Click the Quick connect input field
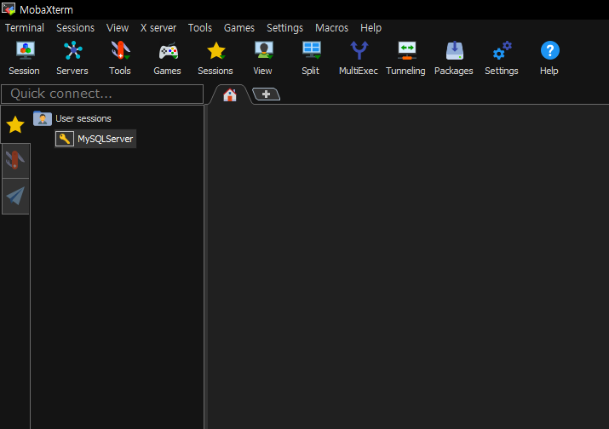Screen dimensions: 609x429 tap(102, 94)
